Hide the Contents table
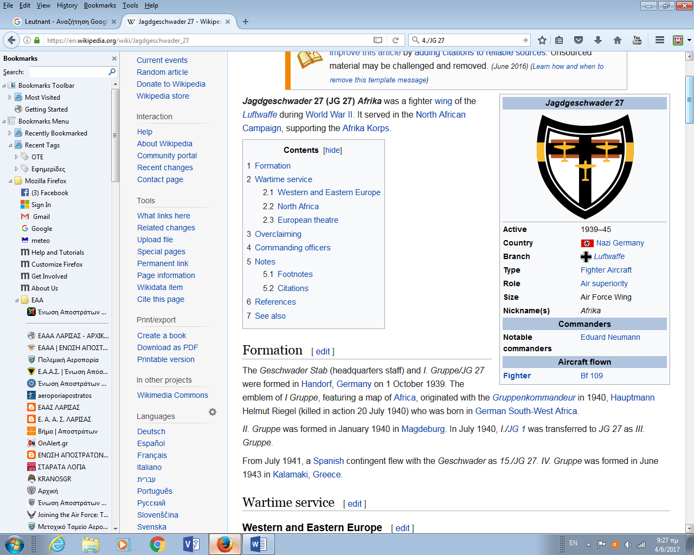Image resolution: width=694 pixels, height=555 pixels. [x=332, y=150]
